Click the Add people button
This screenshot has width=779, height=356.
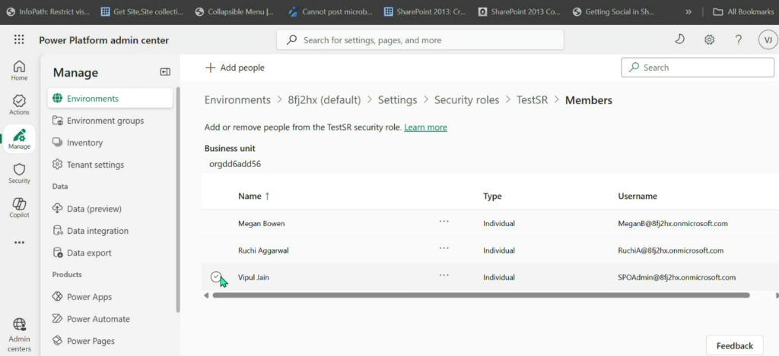[x=235, y=68]
